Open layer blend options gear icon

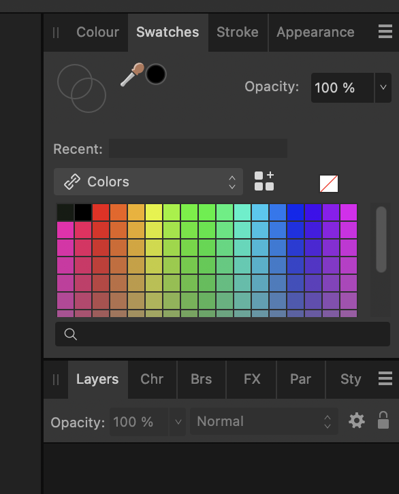[x=357, y=421]
